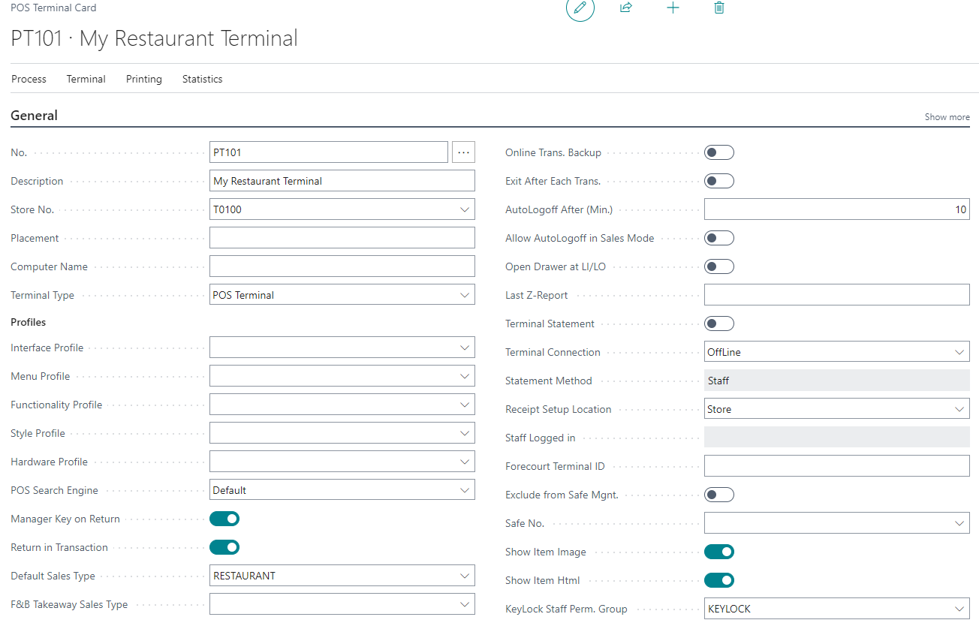The height and width of the screenshot is (635, 979).
Task: Click the plus icon to create new
Action: [x=673, y=8]
